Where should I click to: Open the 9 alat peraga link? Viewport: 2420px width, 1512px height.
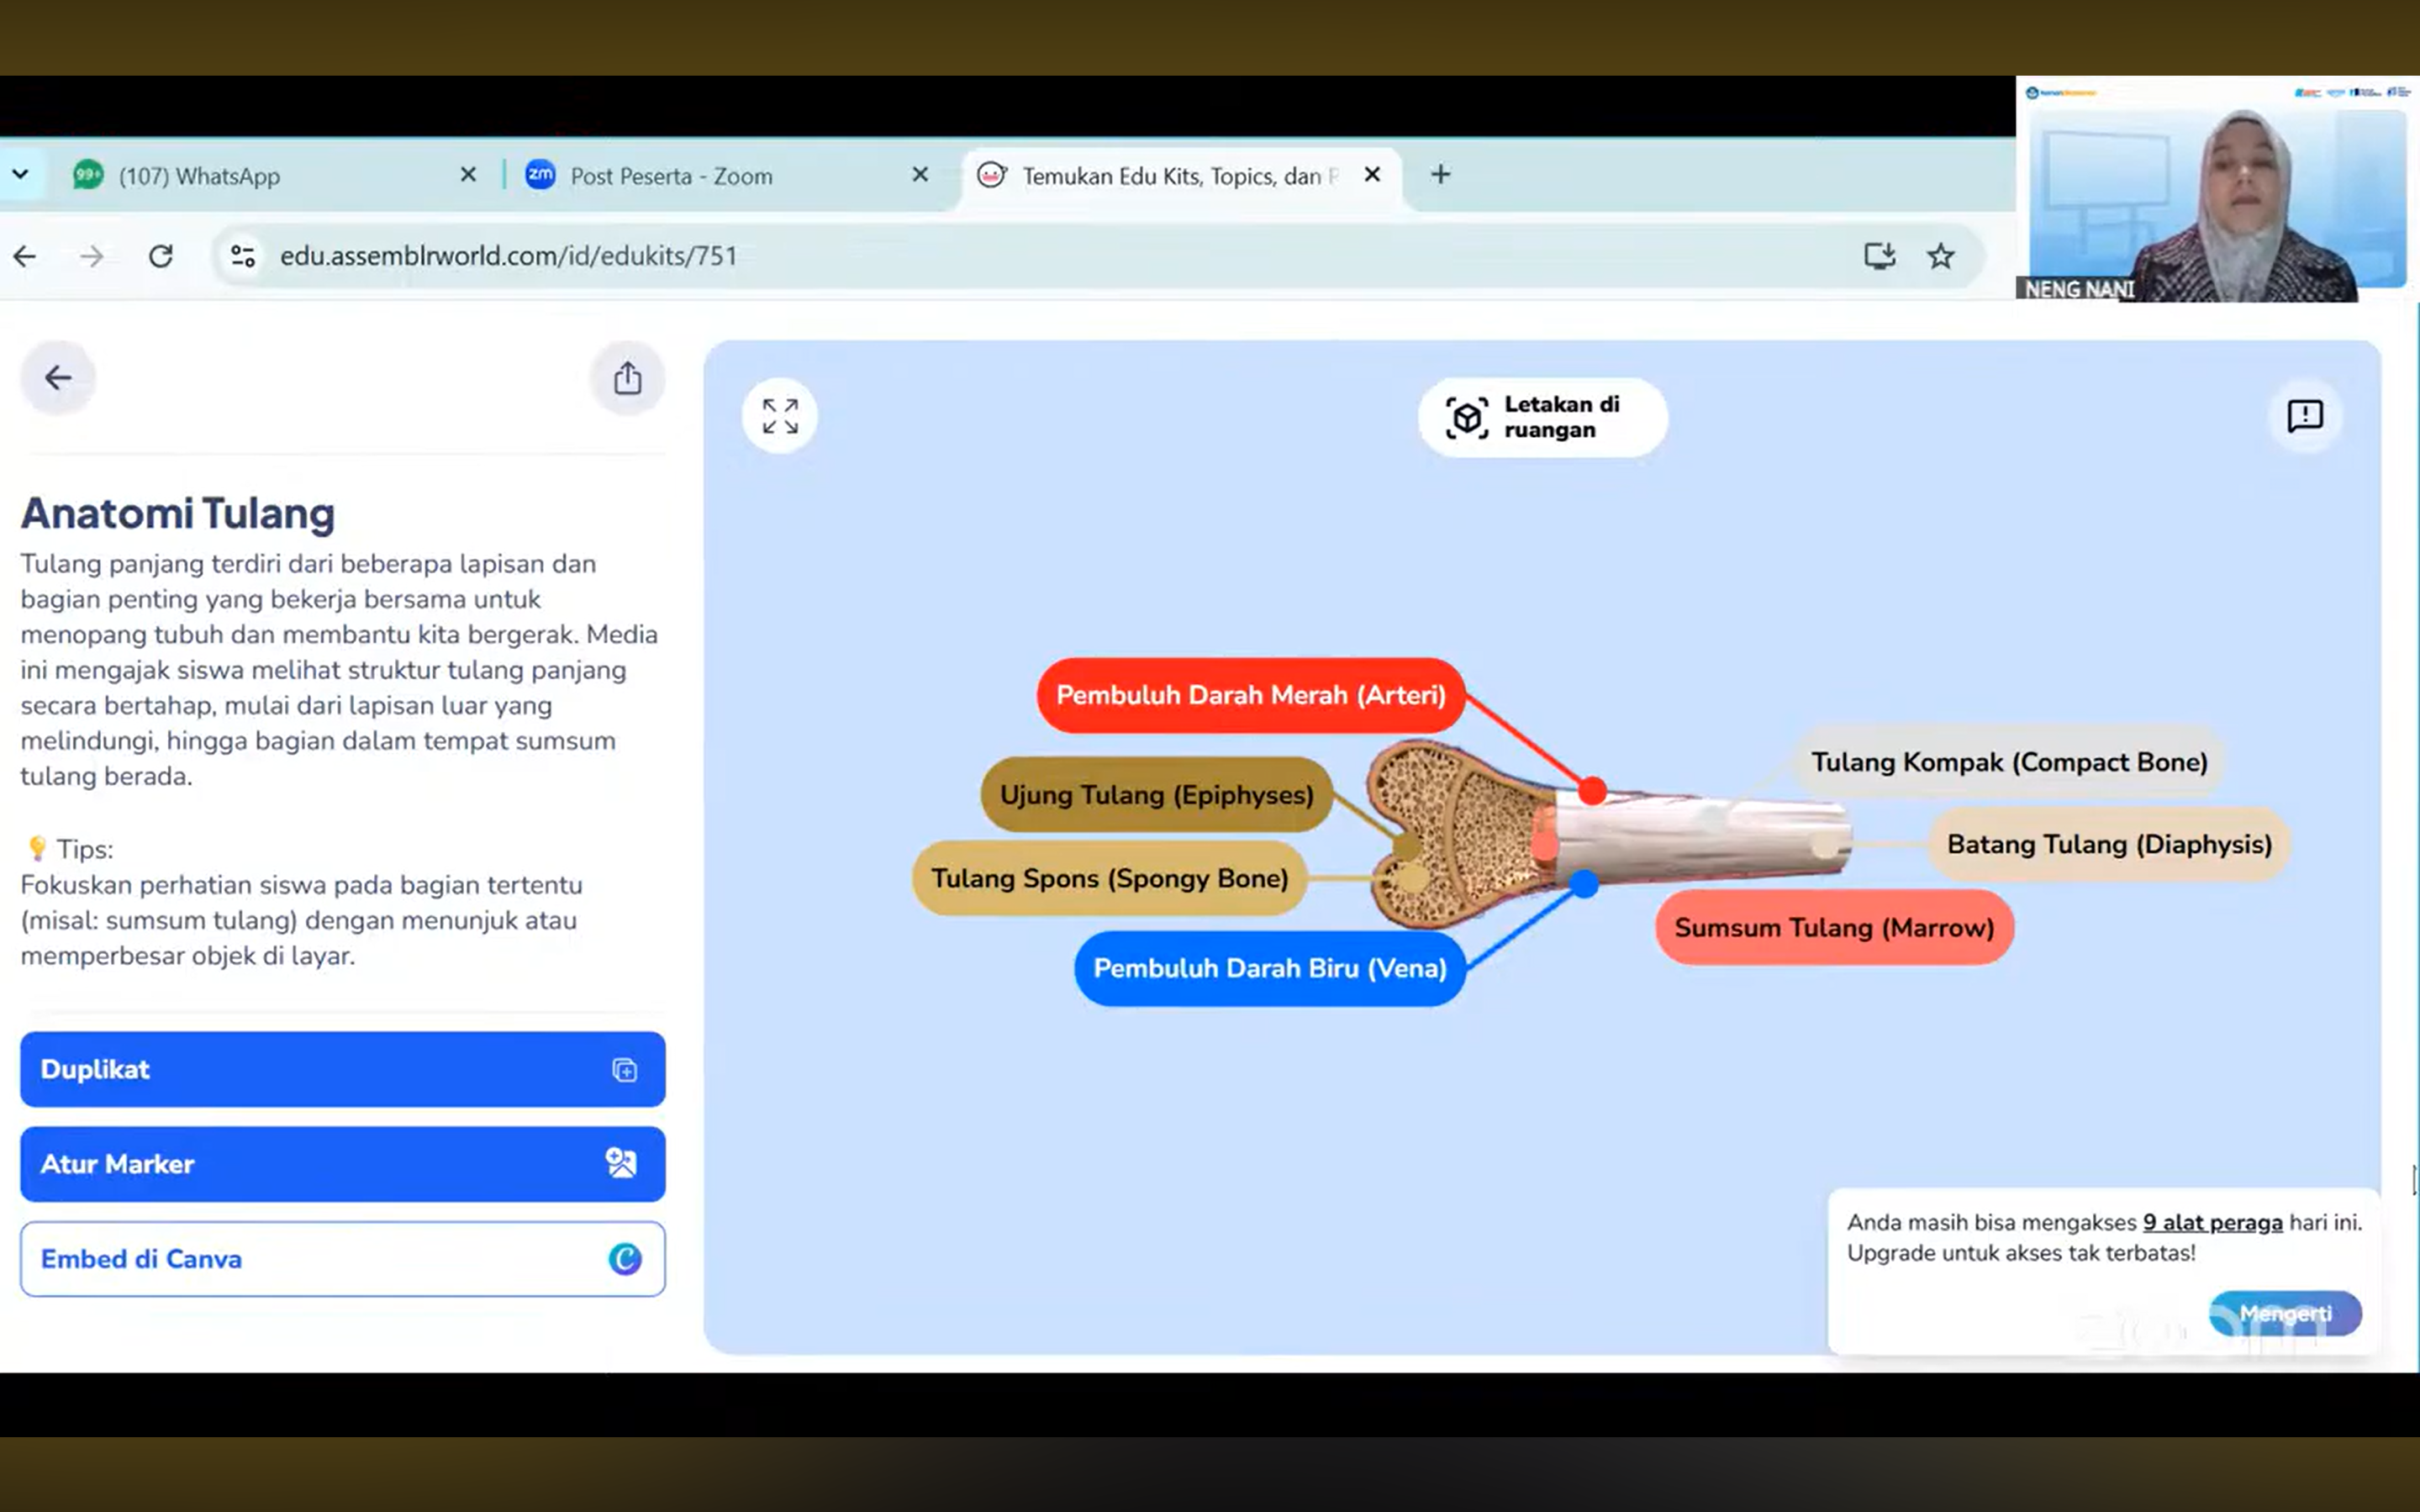2212,1223
